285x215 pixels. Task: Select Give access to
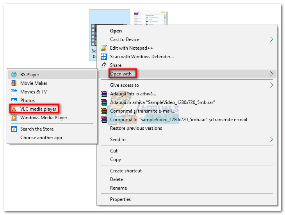coord(187,85)
